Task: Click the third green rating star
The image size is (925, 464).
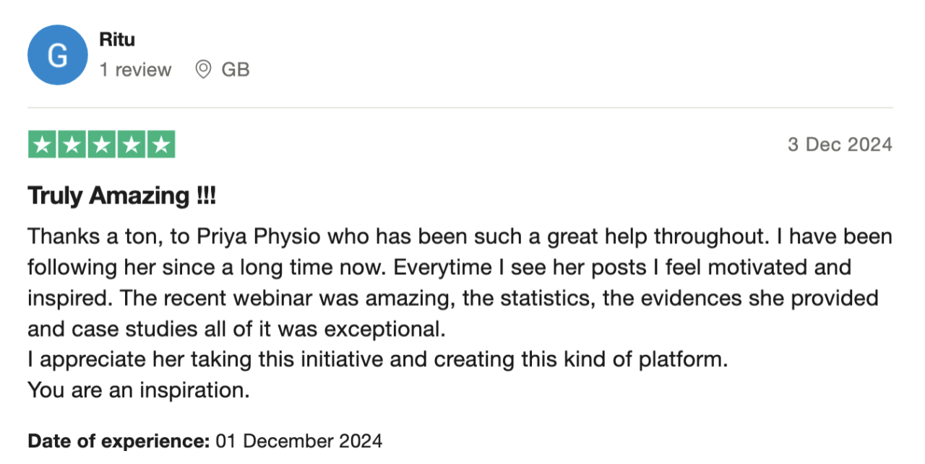Action: tap(102, 145)
